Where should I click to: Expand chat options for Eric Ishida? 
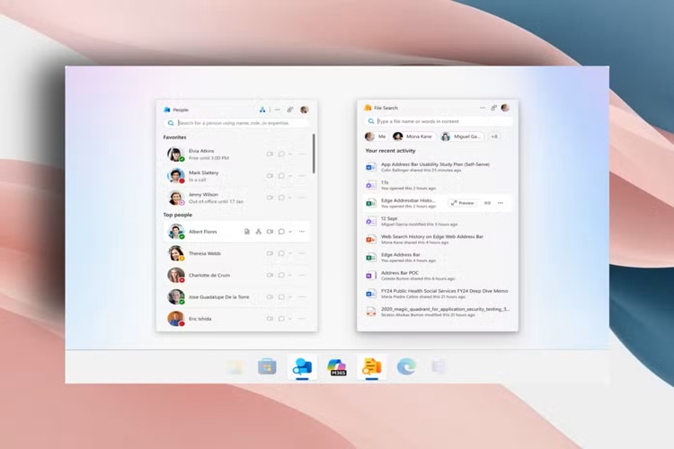point(290,319)
